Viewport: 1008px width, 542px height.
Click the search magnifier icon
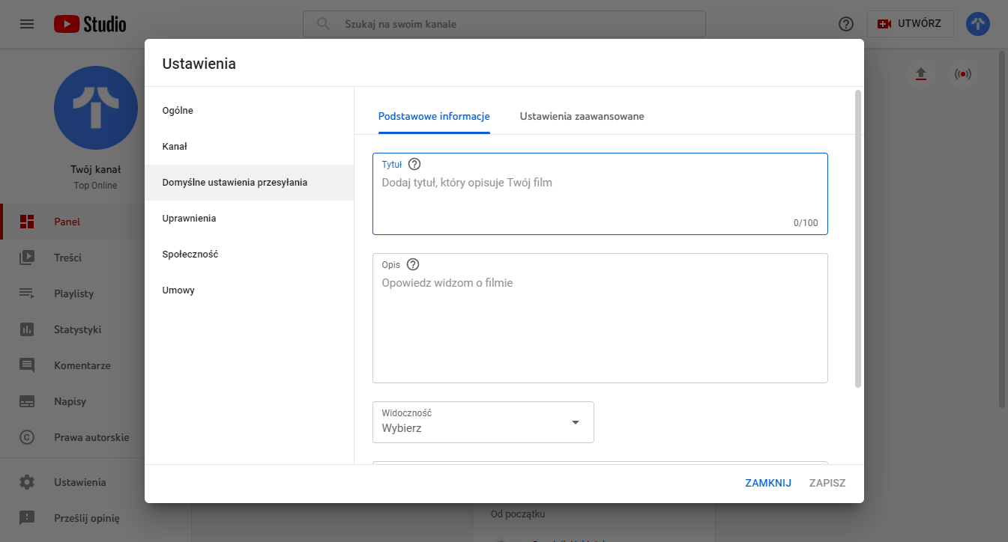pyautogui.click(x=324, y=24)
